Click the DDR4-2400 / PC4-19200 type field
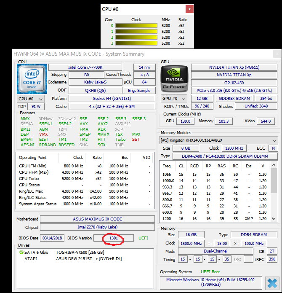 [x=225, y=156]
